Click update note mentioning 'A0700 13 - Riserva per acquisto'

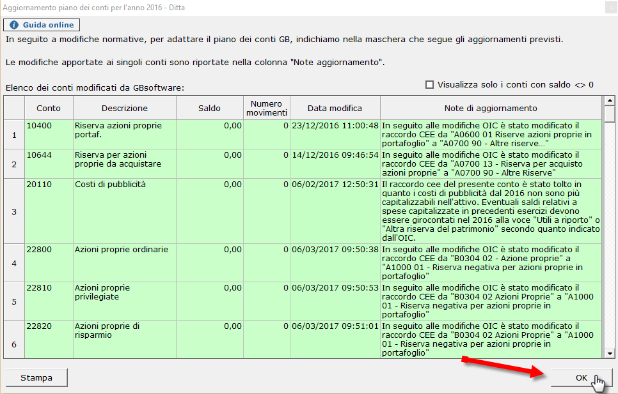pyautogui.click(x=491, y=164)
